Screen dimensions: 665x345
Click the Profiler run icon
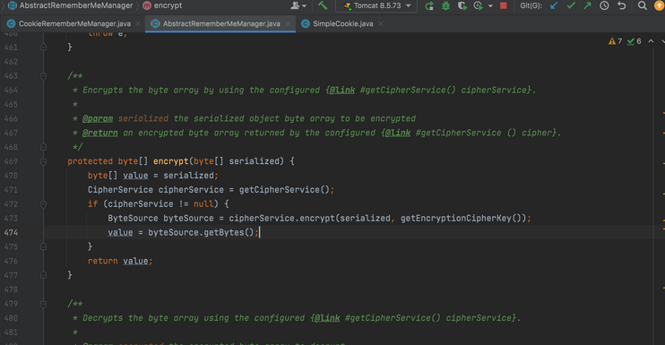479,5
